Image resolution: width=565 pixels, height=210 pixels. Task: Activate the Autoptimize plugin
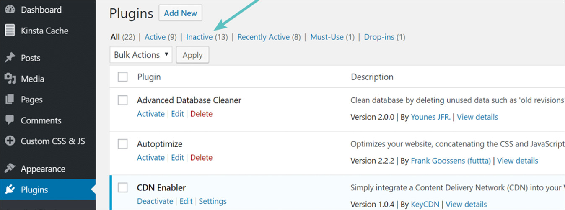151,158
